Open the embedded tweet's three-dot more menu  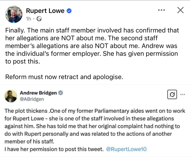[183, 94]
